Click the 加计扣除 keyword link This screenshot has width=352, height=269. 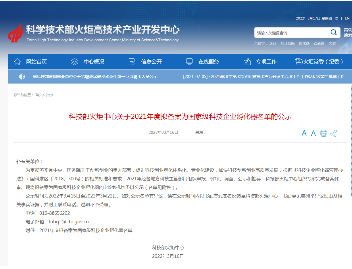287,43
